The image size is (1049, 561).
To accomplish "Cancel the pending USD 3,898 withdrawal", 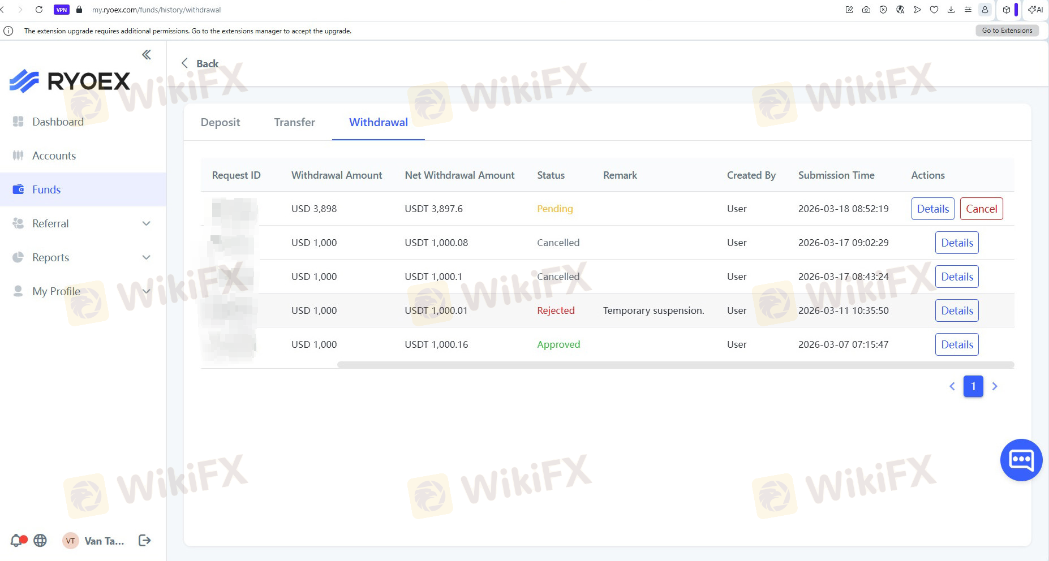I will [981, 209].
